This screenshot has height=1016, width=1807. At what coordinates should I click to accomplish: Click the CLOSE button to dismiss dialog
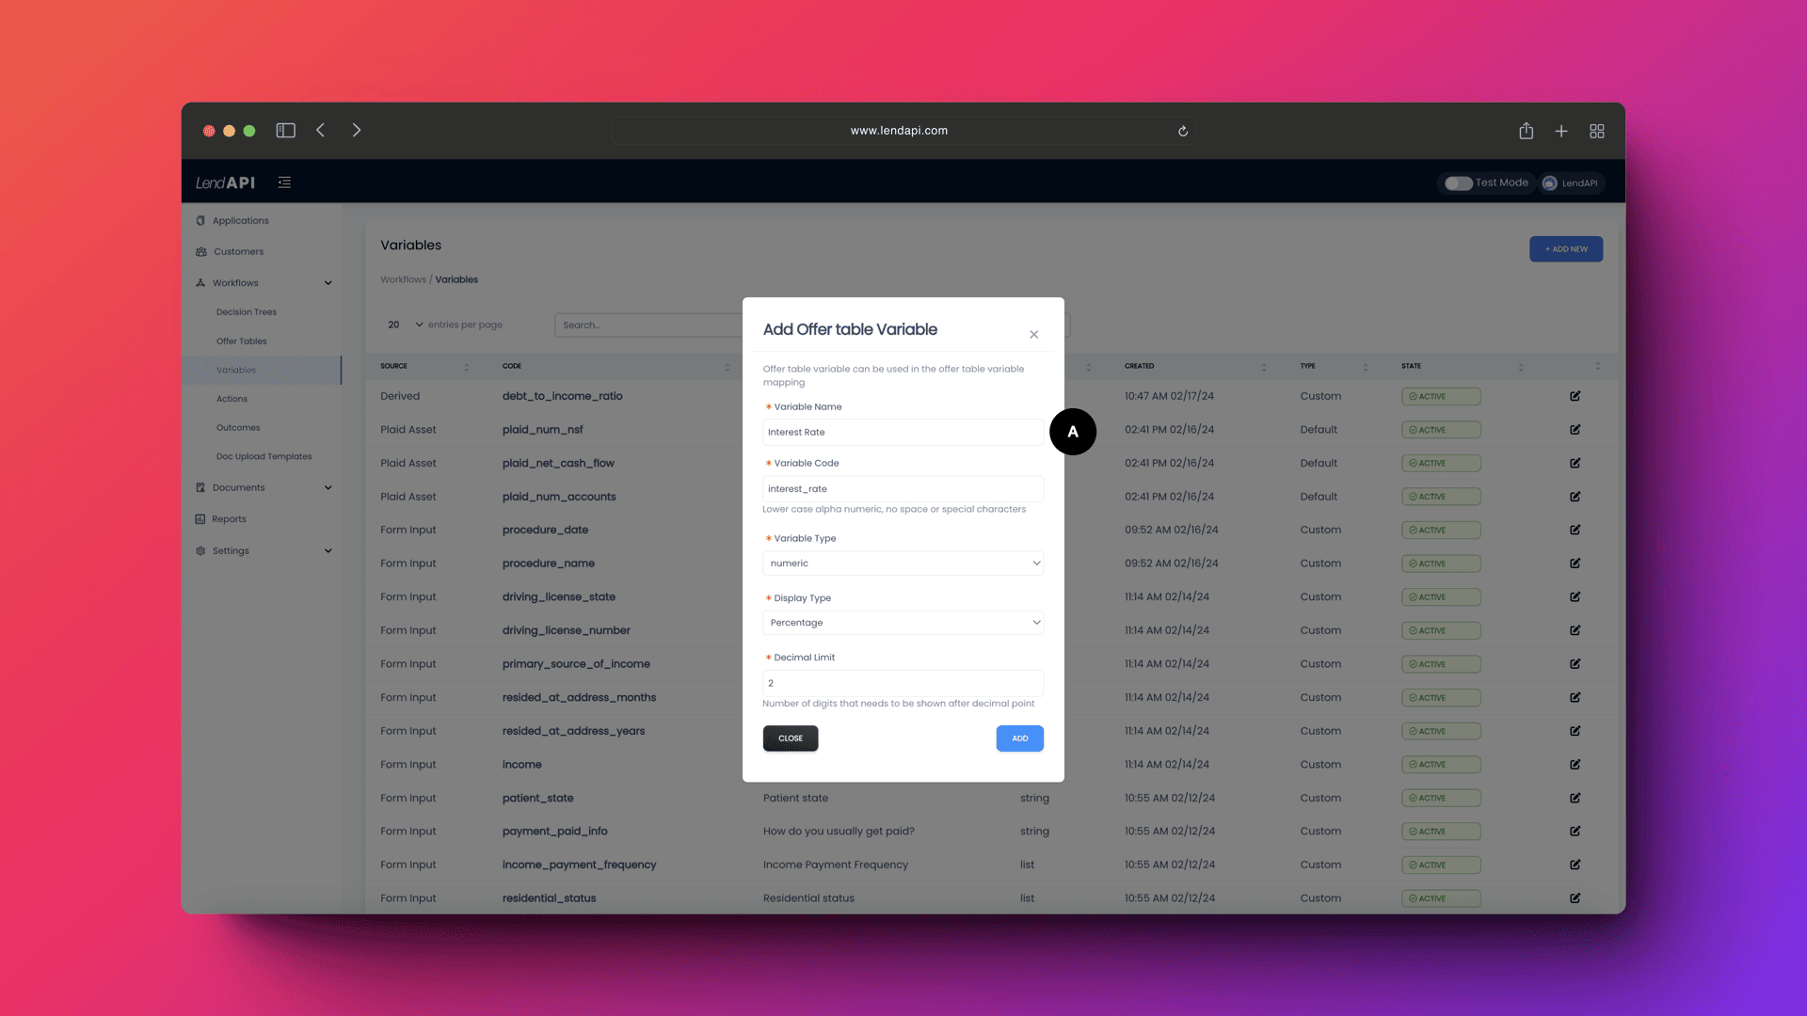[x=791, y=738]
